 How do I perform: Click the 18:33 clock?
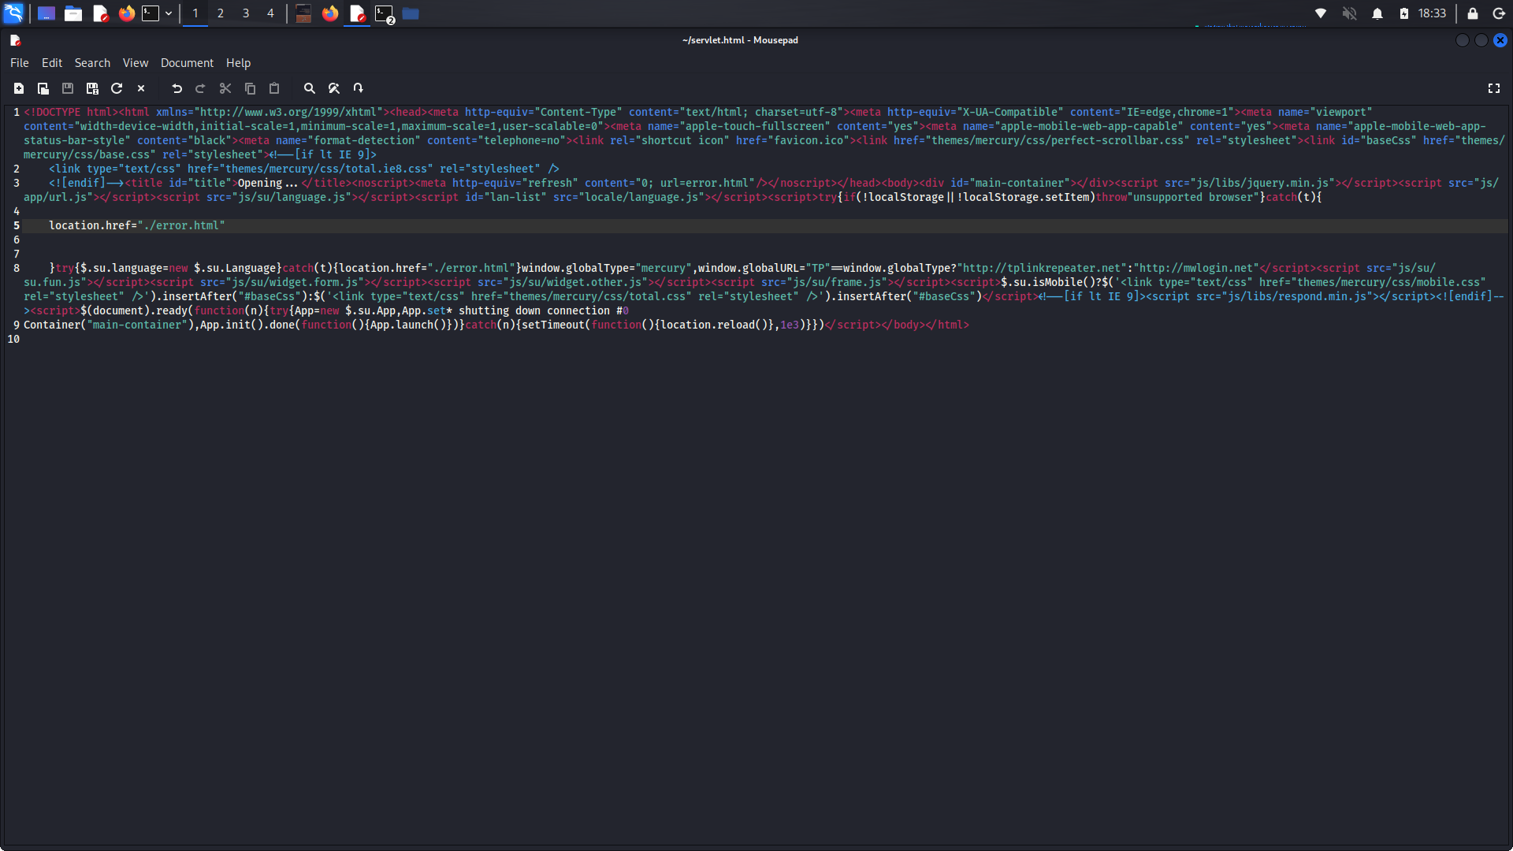point(1432,13)
